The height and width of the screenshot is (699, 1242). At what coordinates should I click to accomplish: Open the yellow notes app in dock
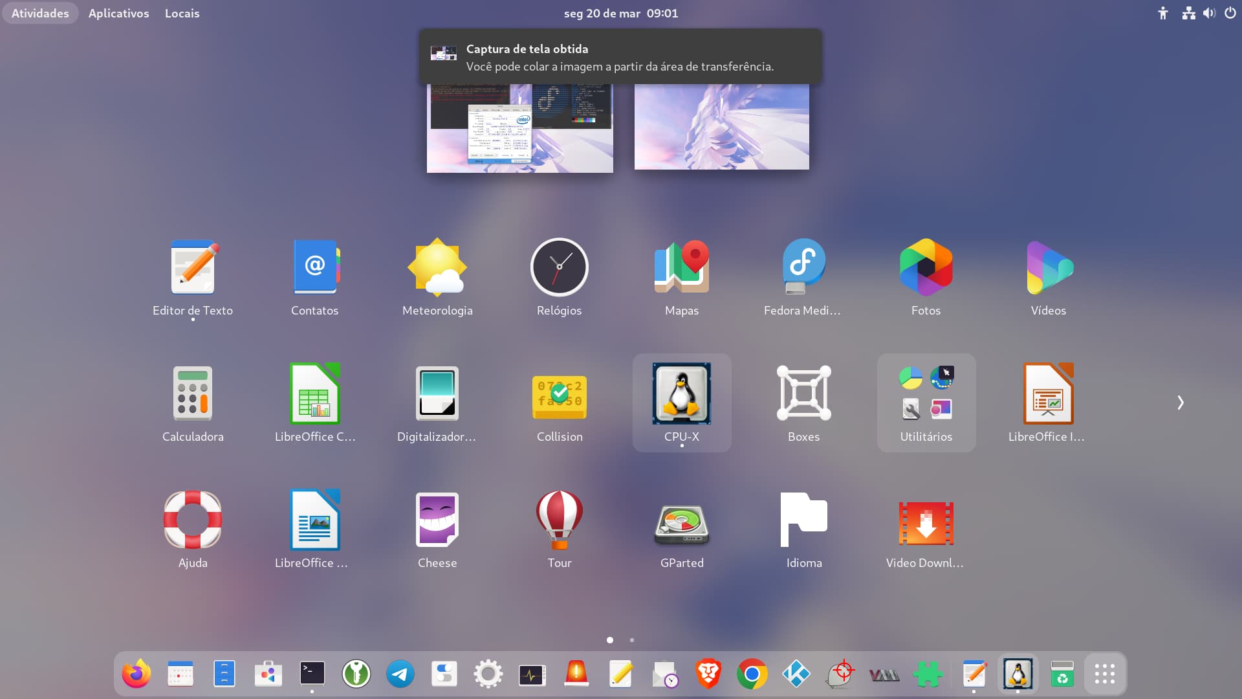click(x=620, y=674)
